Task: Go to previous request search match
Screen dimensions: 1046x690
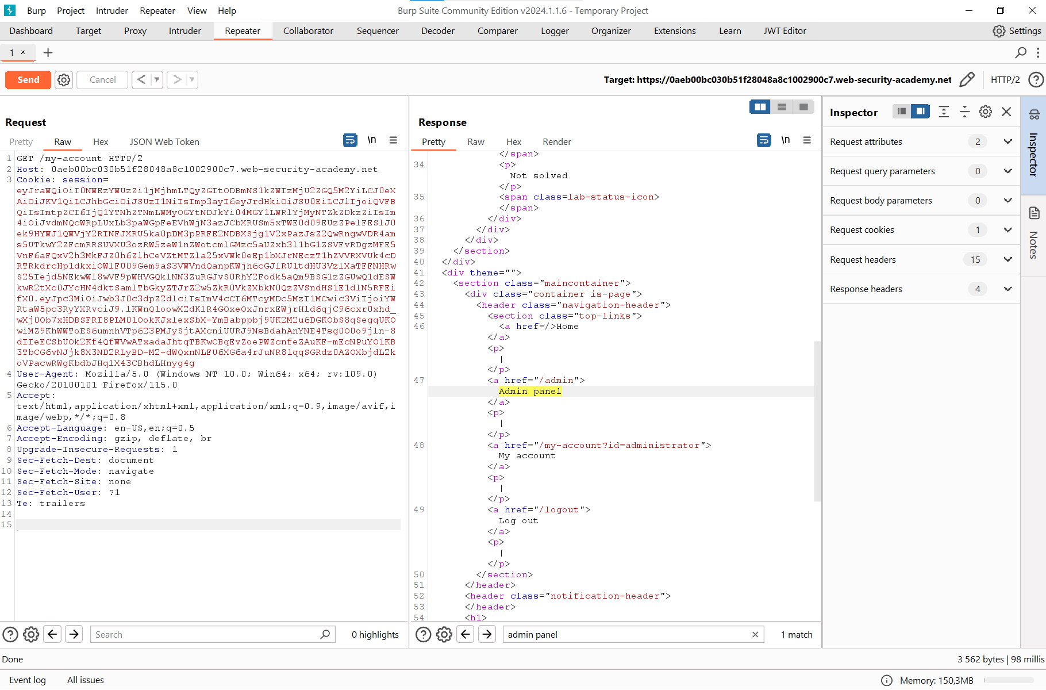Action: (x=53, y=634)
